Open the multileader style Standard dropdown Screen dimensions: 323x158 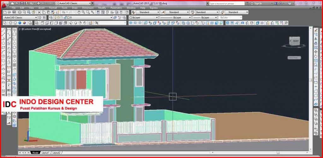237,12
